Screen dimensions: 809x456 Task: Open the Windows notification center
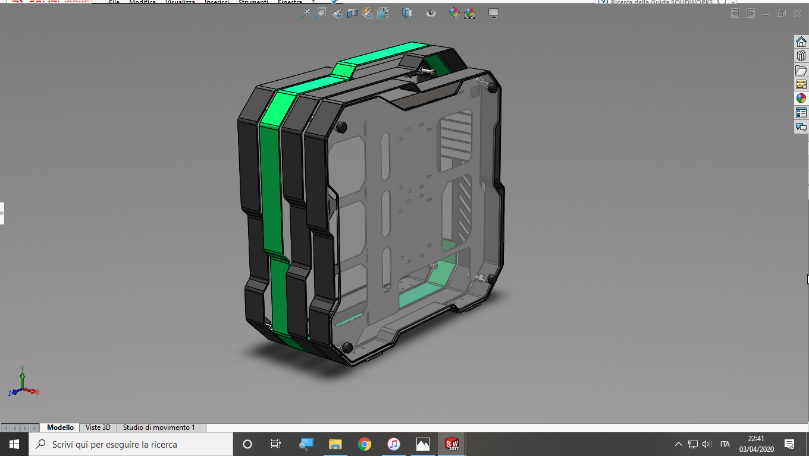(790, 444)
